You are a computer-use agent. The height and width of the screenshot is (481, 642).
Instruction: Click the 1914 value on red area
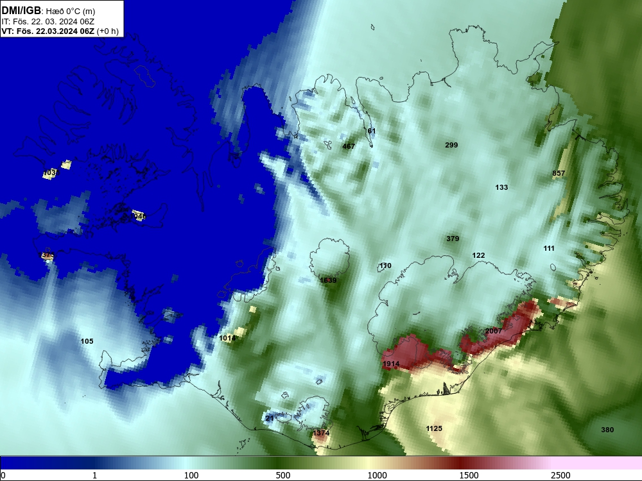coord(391,364)
